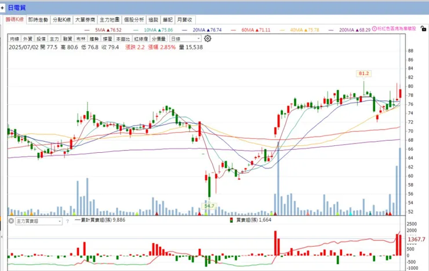This screenshot has width=429, height=271.
Task: Click the pink 粉紅色區塊為庫藏股 note
Action: pos(397,28)
